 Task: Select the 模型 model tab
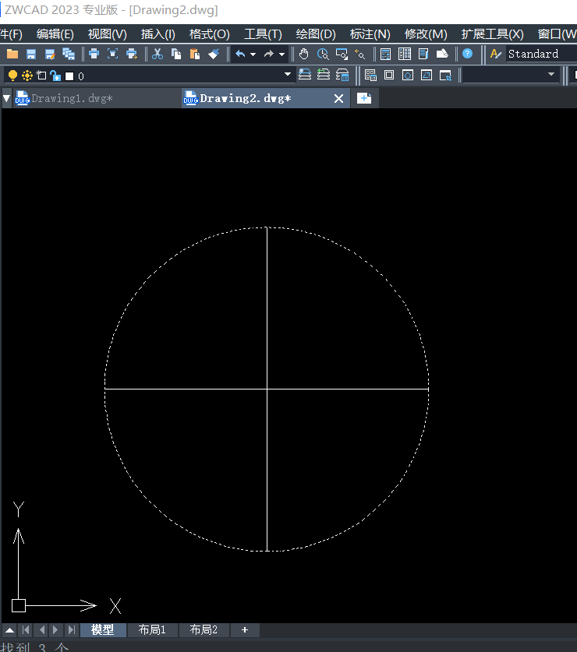coord(102,629)
